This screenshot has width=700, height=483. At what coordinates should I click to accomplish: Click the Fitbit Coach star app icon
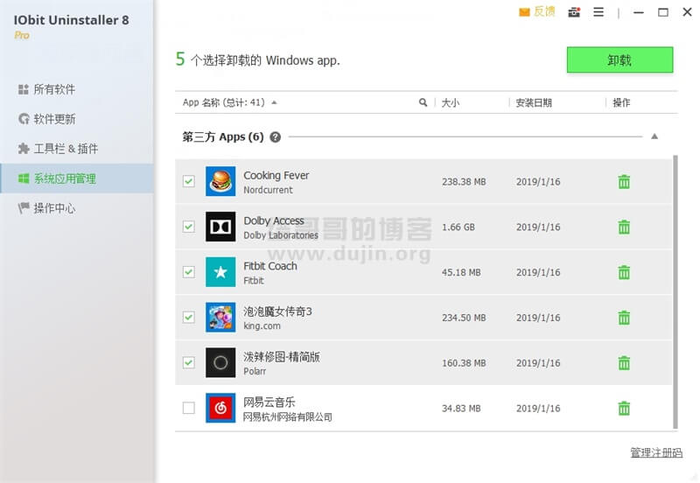click(x=220, y=272)
